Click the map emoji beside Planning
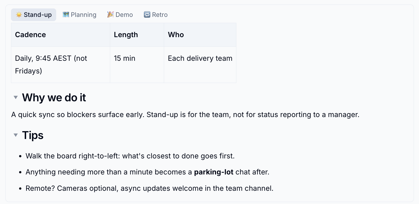This screenshot has width=419, height=204. point(66,15)
